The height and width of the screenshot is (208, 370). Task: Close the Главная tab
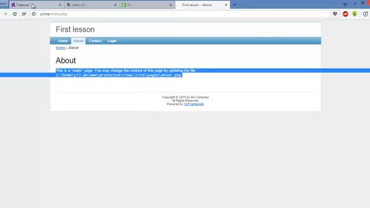(60, 5)
